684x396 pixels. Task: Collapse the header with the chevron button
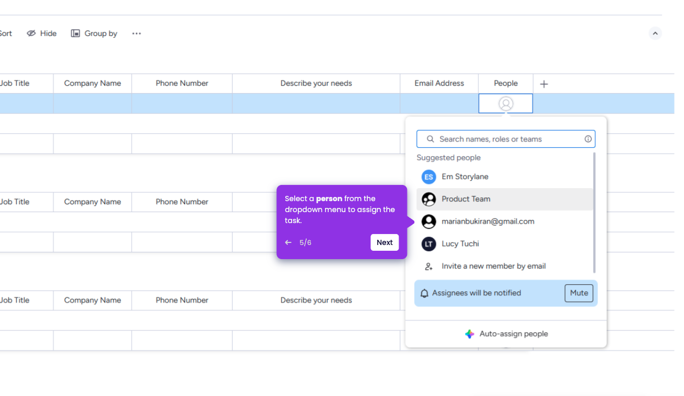tap(655, 33)
